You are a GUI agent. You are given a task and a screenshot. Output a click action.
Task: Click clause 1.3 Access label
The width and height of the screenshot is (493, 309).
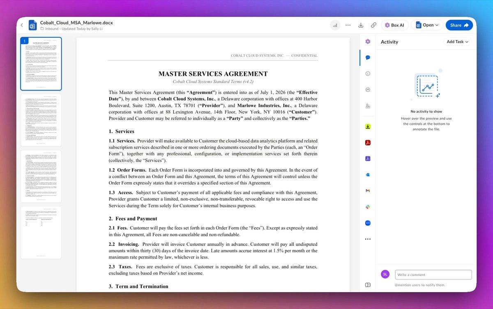click(121, 193)
